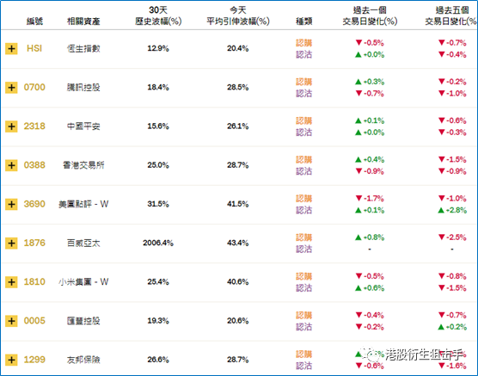
Task: Click plus icon beside 3690
Action: (11, 204)
